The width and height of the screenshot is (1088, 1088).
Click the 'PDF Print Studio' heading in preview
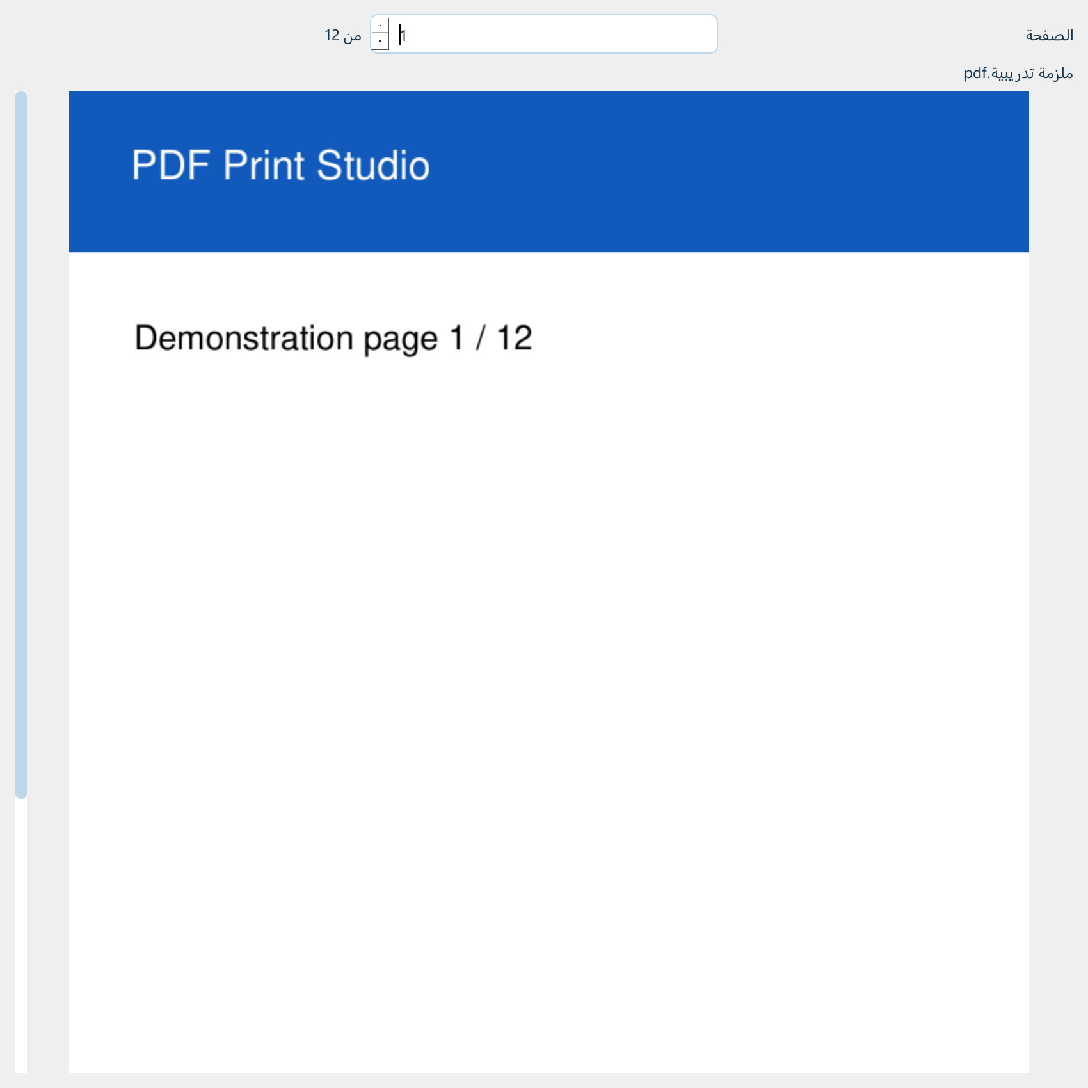click(x=280, y=165)
